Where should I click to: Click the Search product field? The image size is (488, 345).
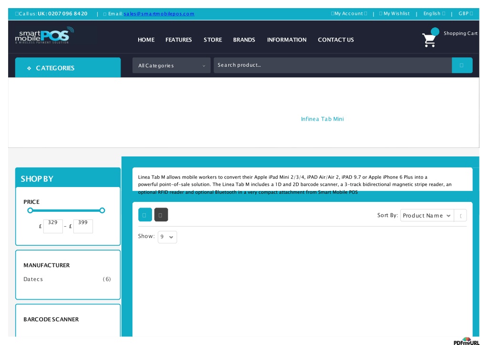(x=333, y=65)
